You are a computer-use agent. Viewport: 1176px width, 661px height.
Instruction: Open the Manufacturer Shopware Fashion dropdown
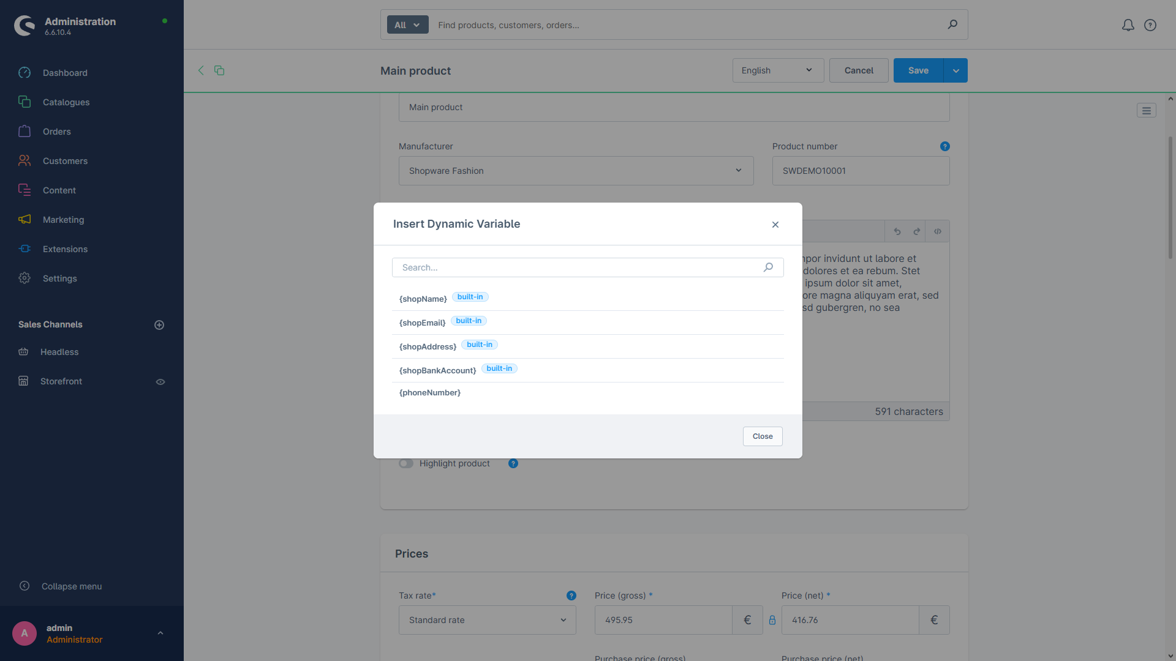pyautogui.click(x=576, y=171)
